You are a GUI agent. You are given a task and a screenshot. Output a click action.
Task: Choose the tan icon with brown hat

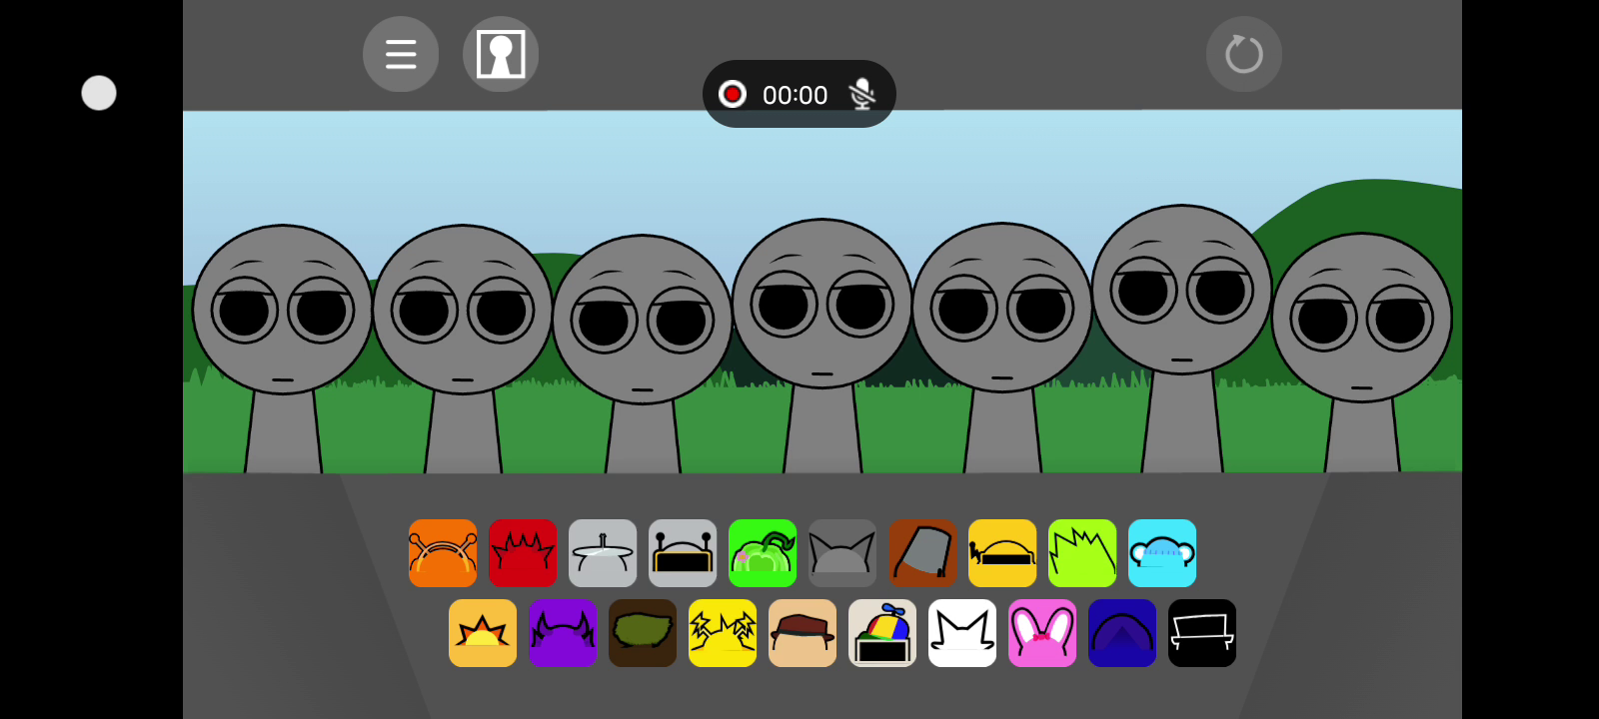pos(802,633)
